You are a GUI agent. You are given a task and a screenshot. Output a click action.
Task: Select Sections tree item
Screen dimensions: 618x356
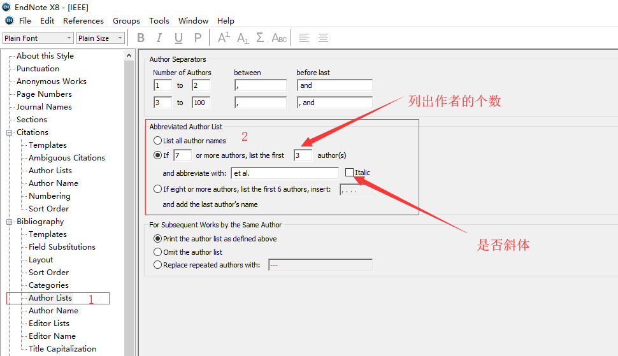coord(31,119)
